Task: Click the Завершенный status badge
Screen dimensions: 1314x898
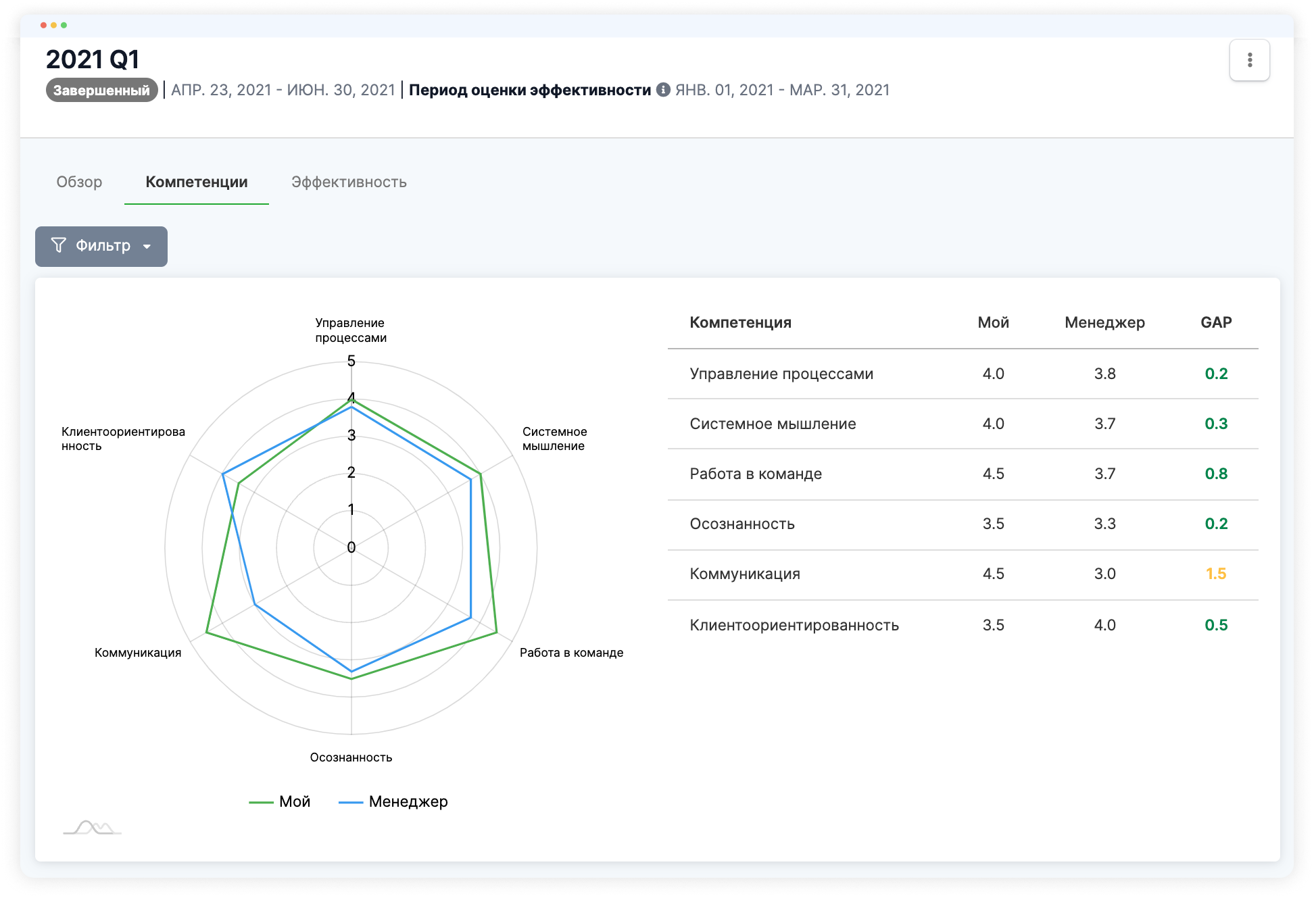Action: [102, 90]
